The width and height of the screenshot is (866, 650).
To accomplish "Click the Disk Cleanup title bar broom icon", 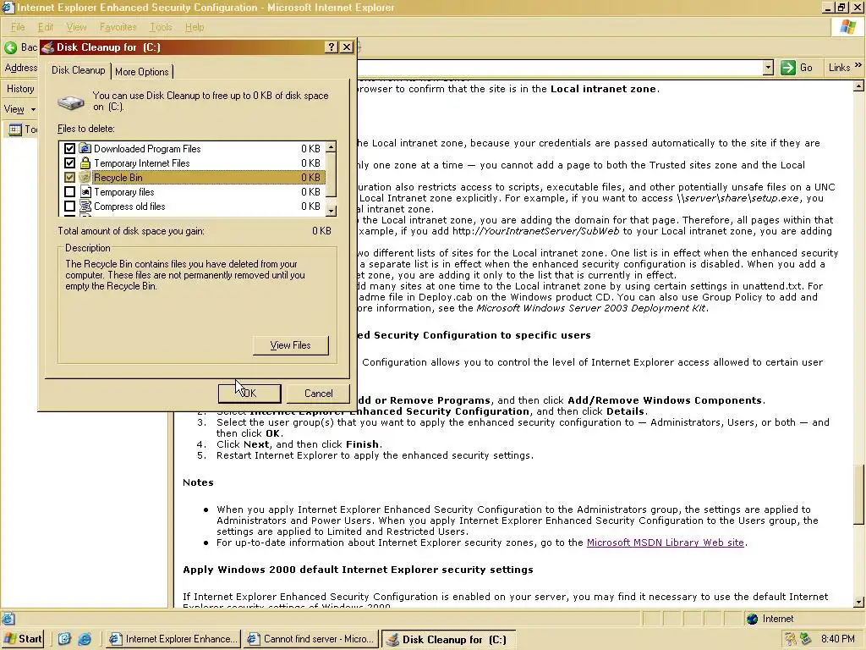I will click(48, 47).
